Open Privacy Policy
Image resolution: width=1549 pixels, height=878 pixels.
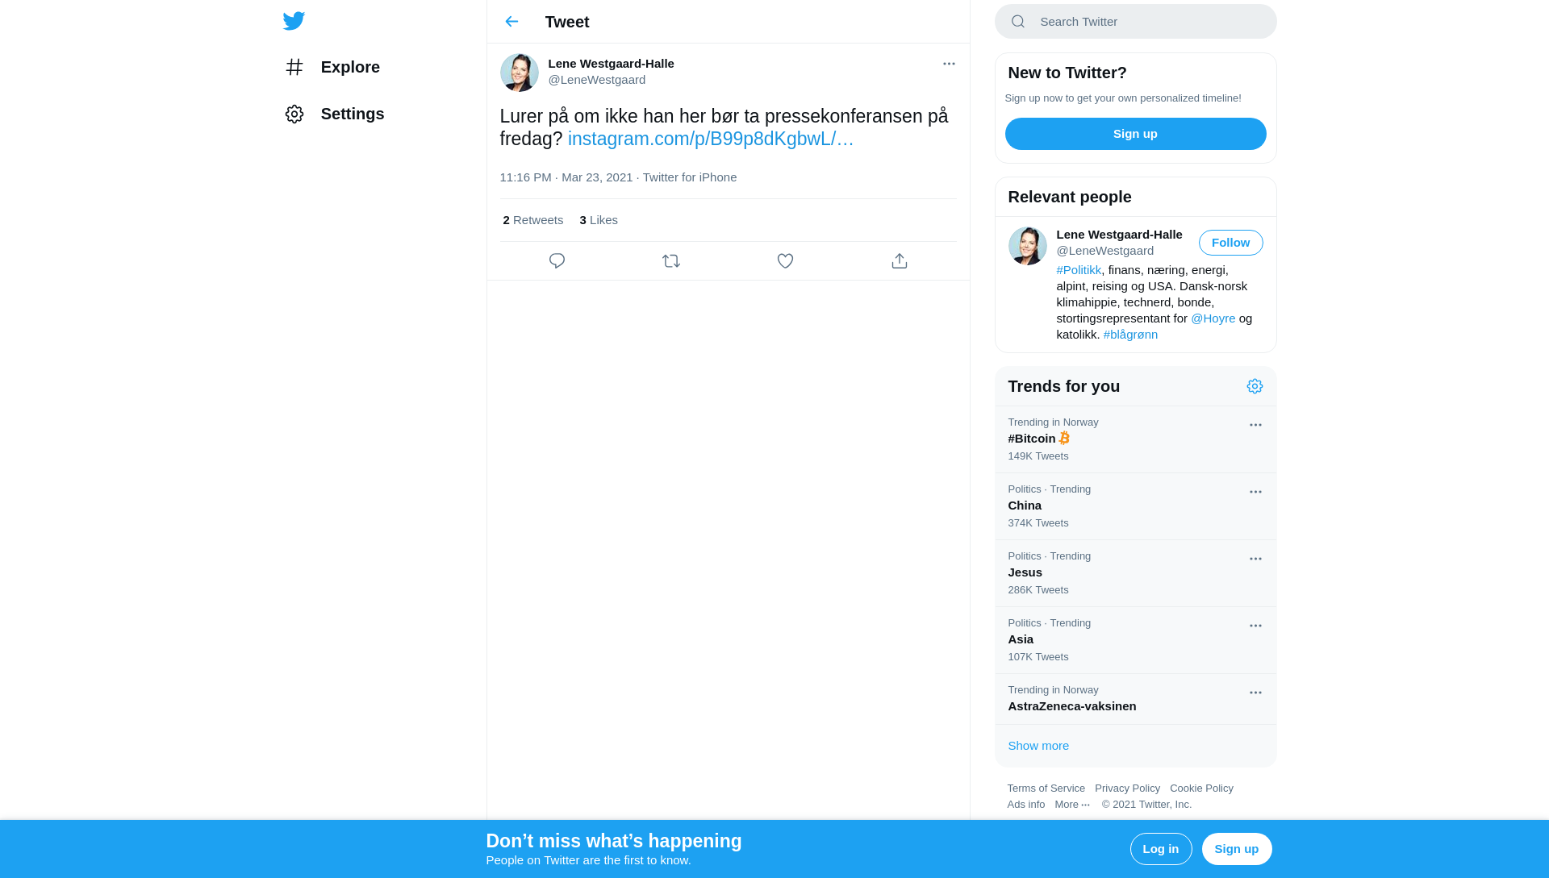point(1127,789)
